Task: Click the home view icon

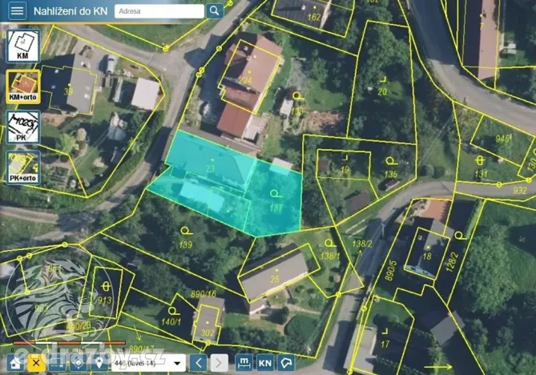Action: [15, 363]
